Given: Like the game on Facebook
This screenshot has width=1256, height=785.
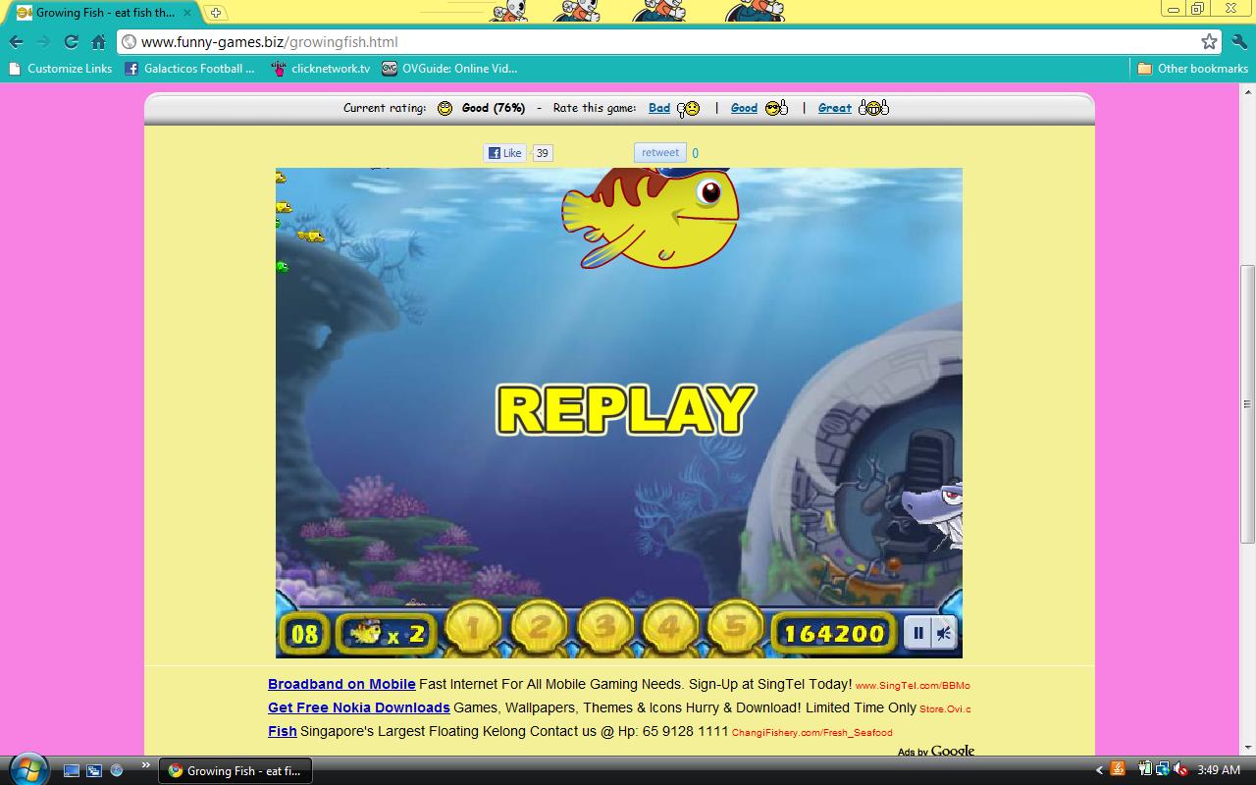Looking at the screenshot, I should click(506, 153).
